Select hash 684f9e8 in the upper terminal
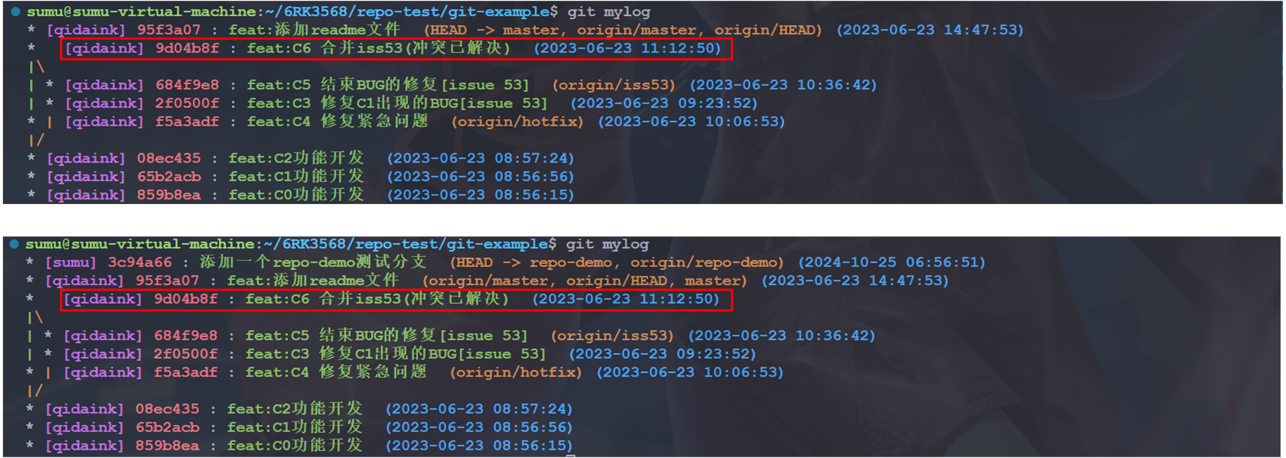This screenshot has width=1286, height=458. click(x=187, y=85)
